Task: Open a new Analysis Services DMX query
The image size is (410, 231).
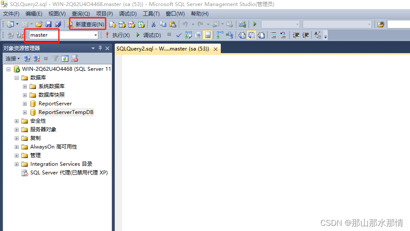Action: pos(132,24)
